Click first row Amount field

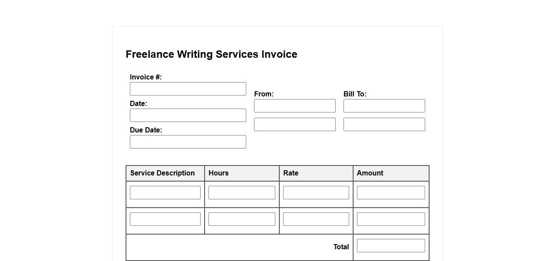(x=391, y=193)
